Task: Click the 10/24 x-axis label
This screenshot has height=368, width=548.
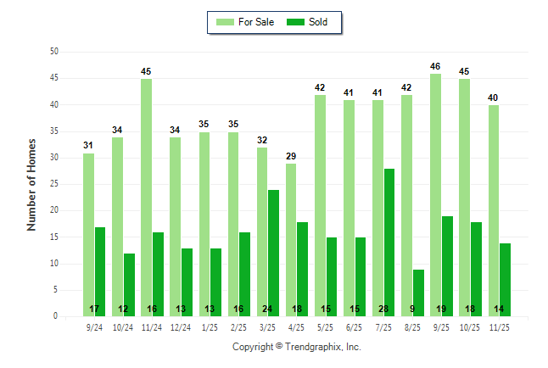Action: (x=123, y=326)
